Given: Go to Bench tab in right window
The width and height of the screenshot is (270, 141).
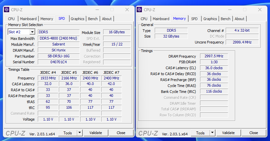Looking at the screenshot, I should [x=226, y=19].
